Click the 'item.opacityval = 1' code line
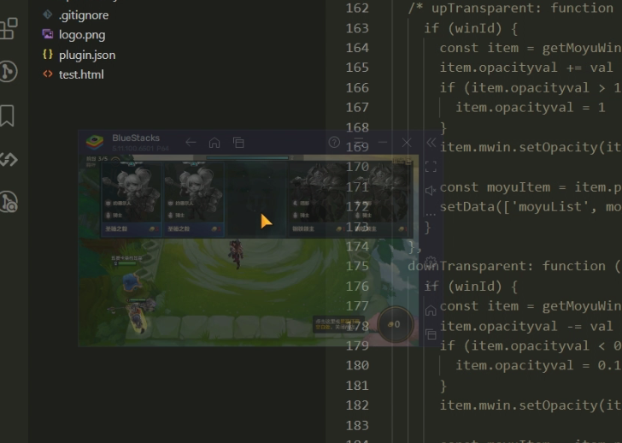Viewport: 622px width, 443px height. tap(531, 108)
